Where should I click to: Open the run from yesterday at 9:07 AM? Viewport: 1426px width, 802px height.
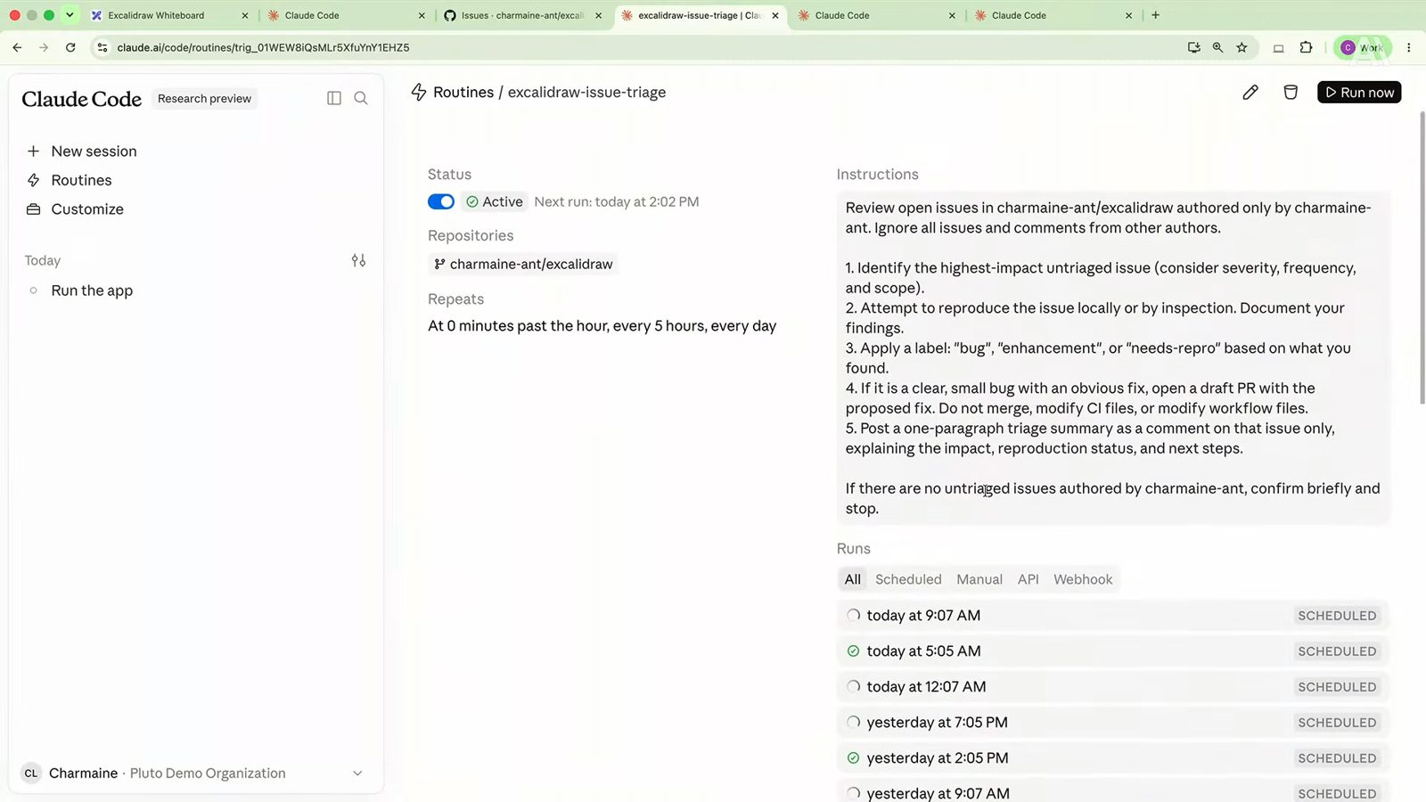pyautogui.click(x=1113, y=792)
